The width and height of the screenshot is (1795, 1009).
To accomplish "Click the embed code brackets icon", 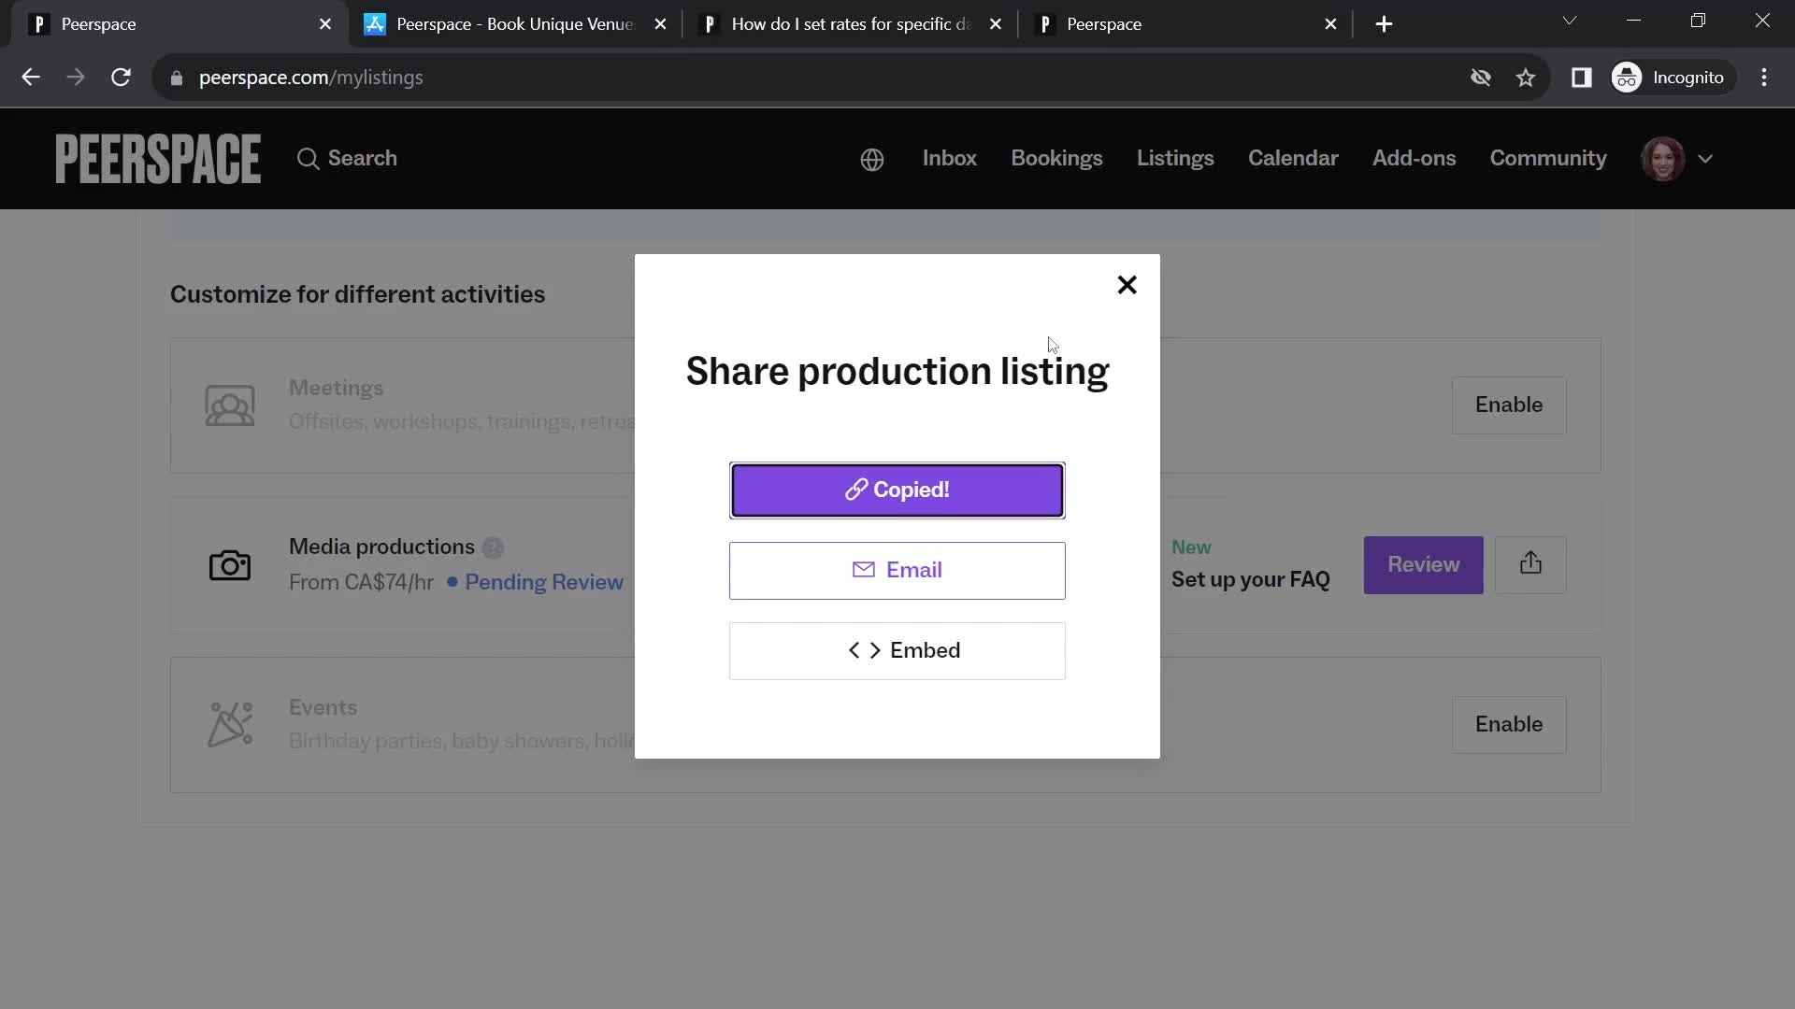I will (863, 649).
